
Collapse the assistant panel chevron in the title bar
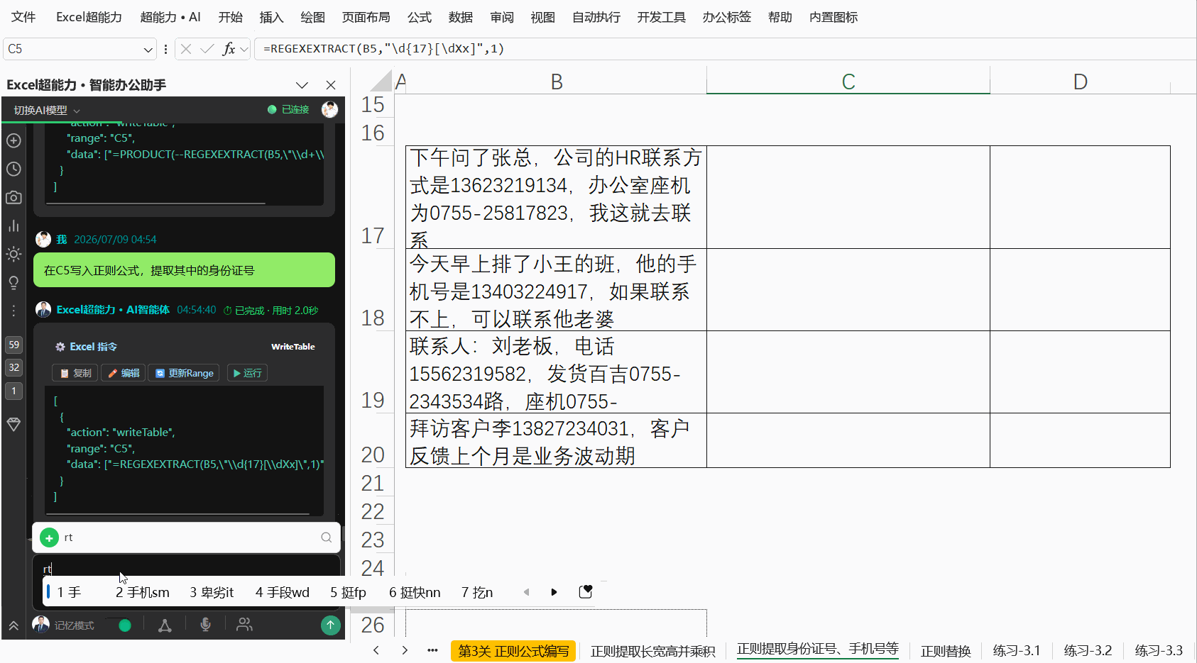(x=302, y=85)
